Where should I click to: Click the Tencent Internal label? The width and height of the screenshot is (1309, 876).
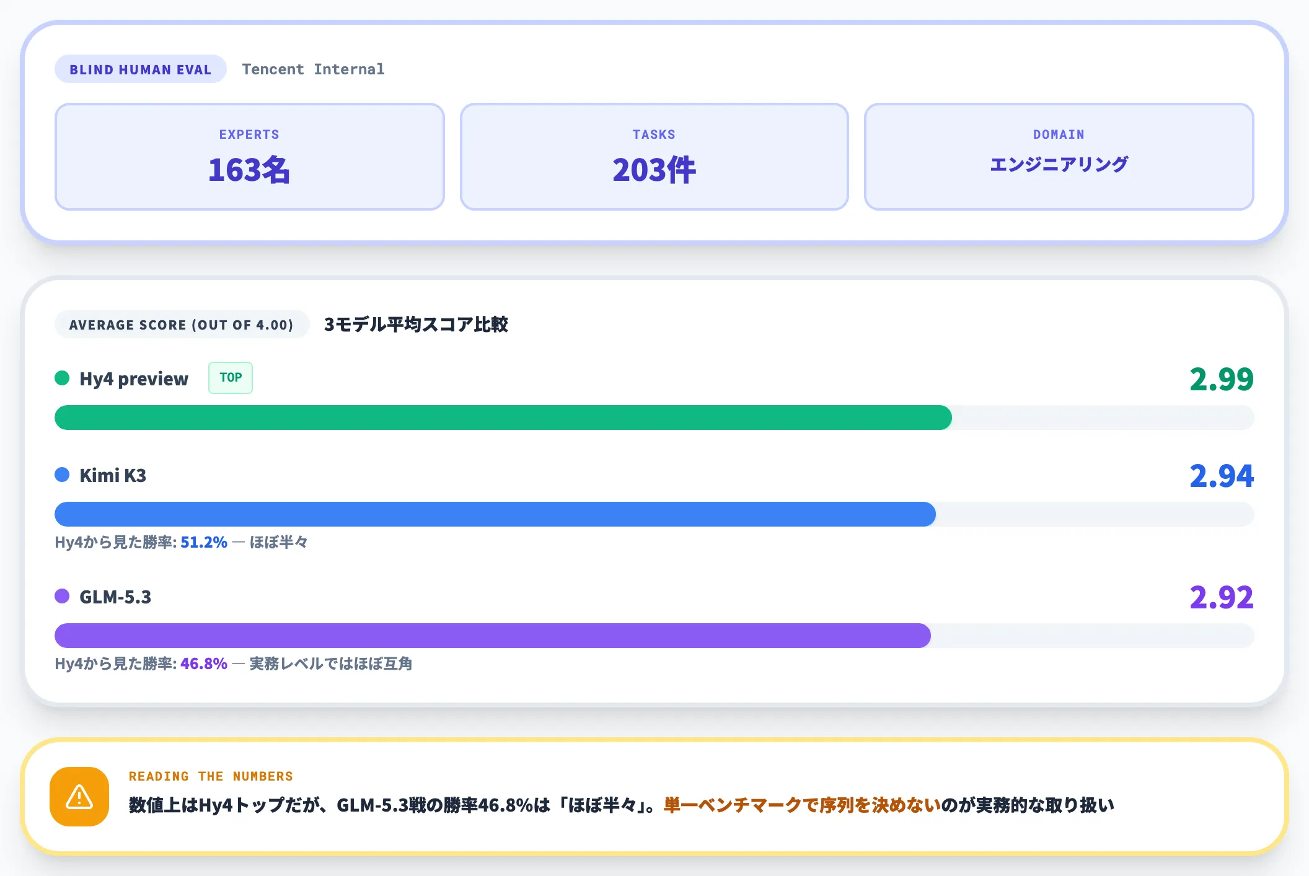coord(313,69)
